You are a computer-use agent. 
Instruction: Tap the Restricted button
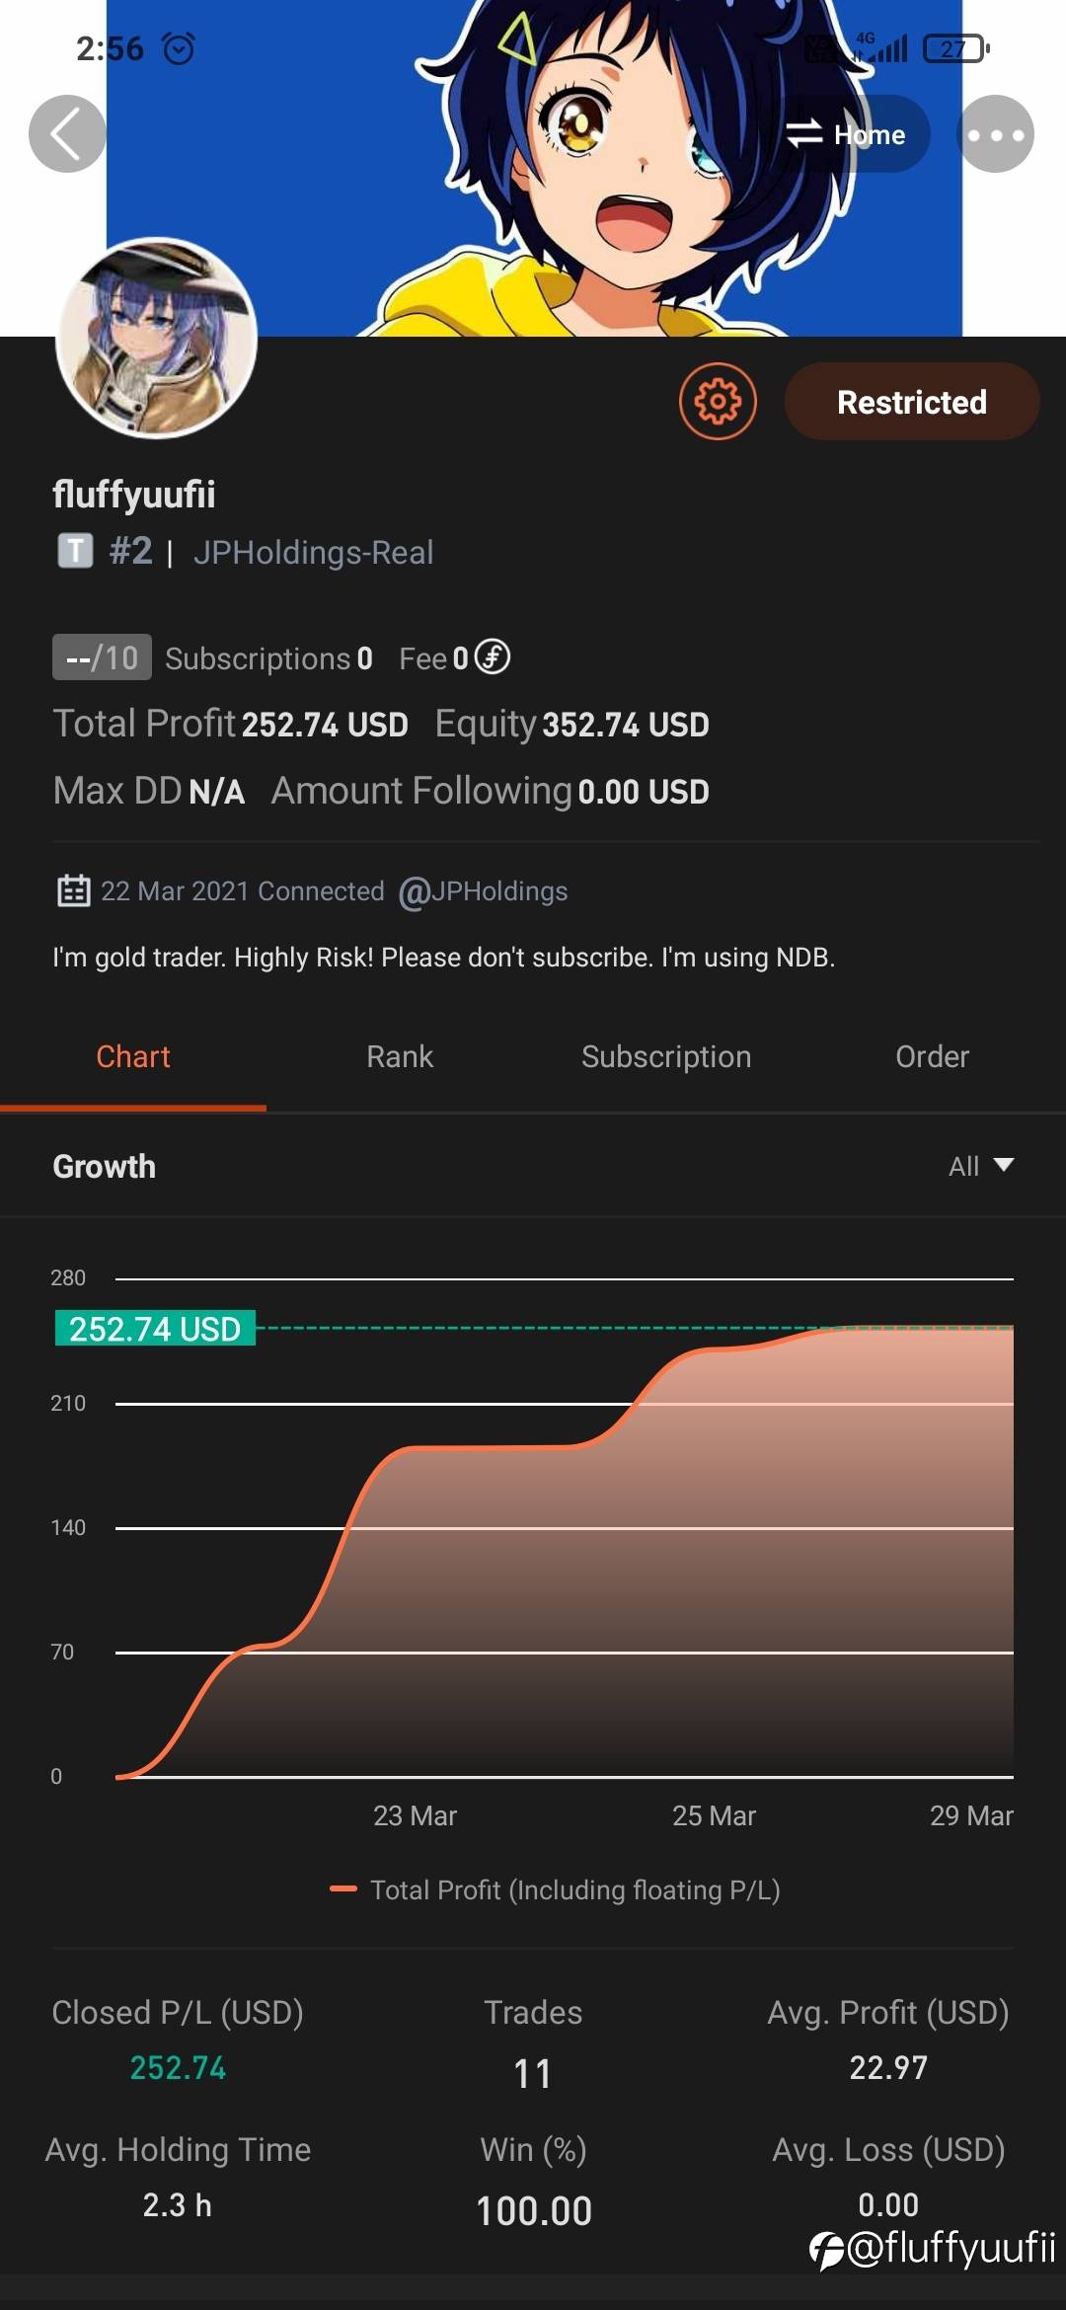pyautogui.click(x=911, y=401)
